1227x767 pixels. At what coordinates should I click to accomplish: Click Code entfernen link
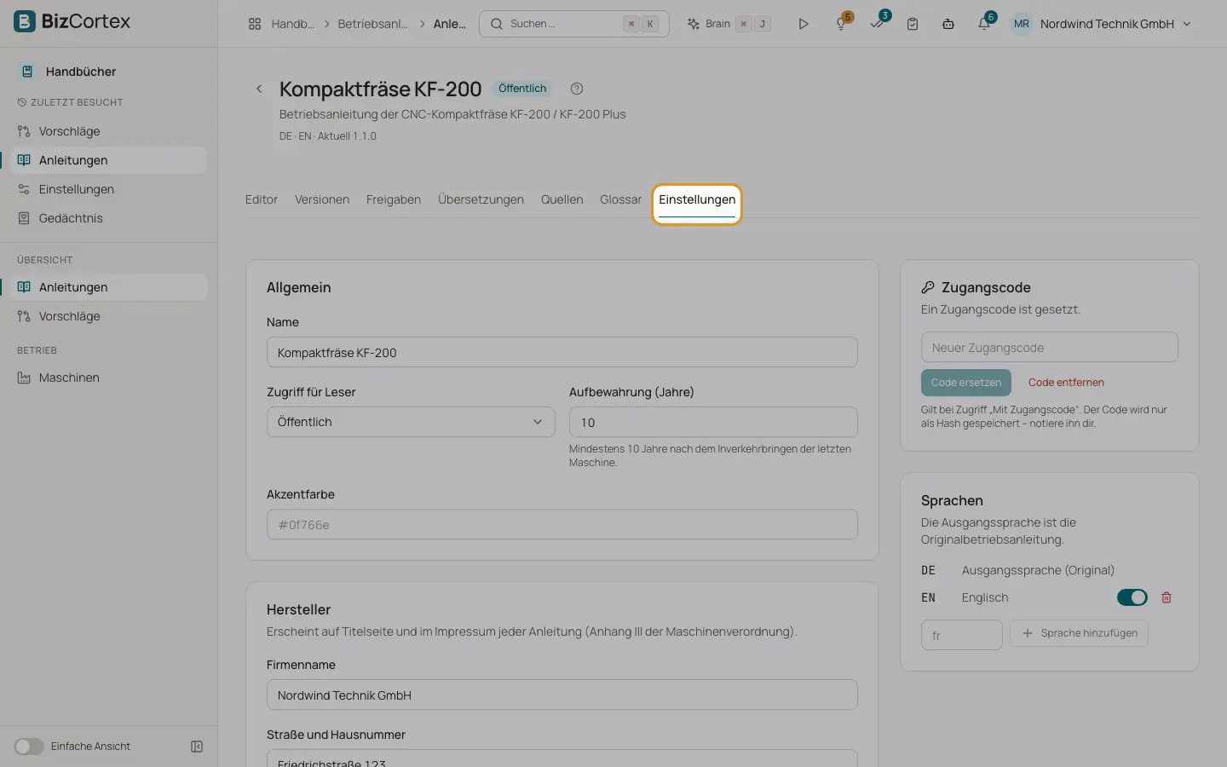coord(1066,383)
